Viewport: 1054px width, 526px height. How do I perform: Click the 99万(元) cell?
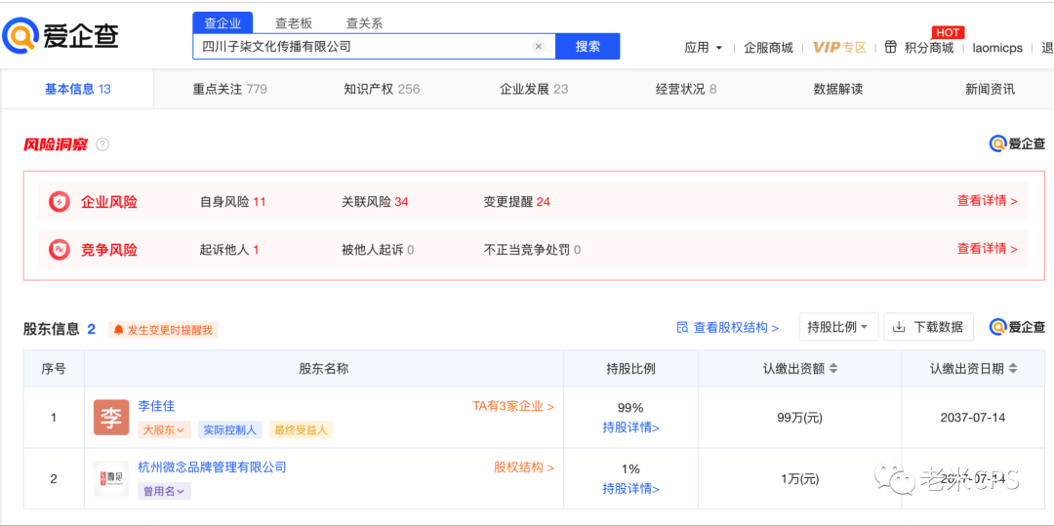click(799, 418)
